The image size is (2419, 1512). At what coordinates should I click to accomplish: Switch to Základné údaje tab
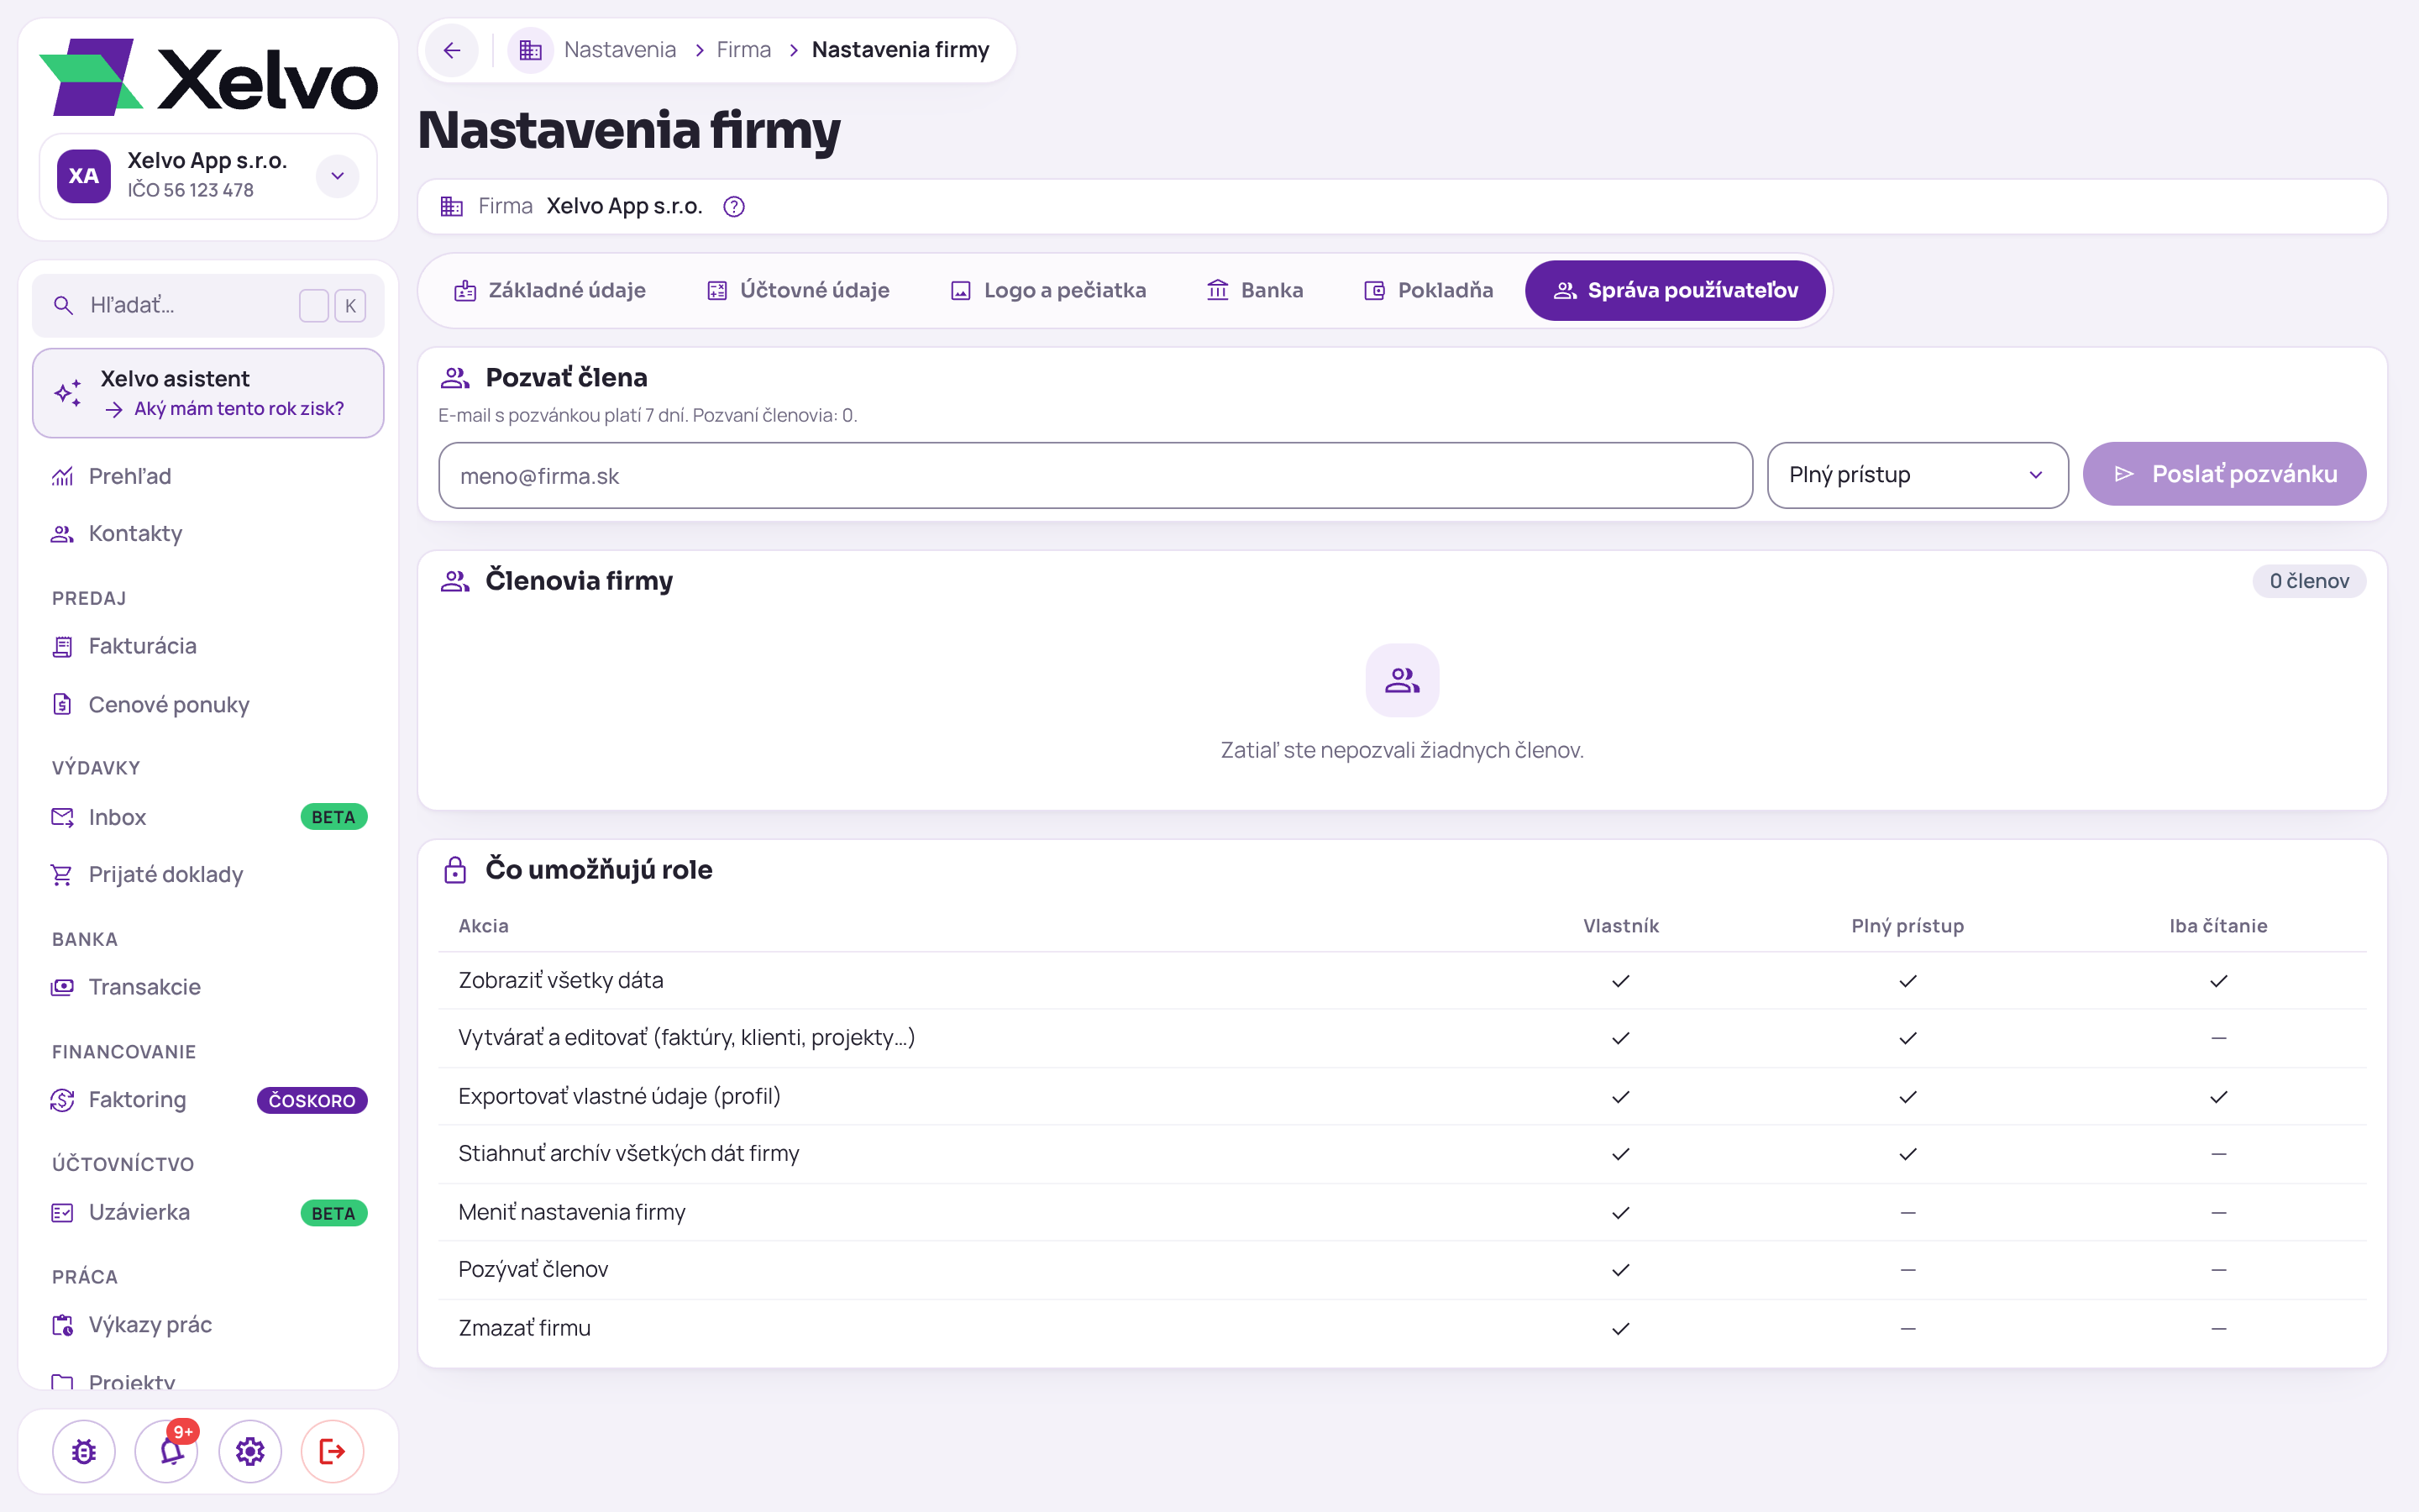click(550, 290)
